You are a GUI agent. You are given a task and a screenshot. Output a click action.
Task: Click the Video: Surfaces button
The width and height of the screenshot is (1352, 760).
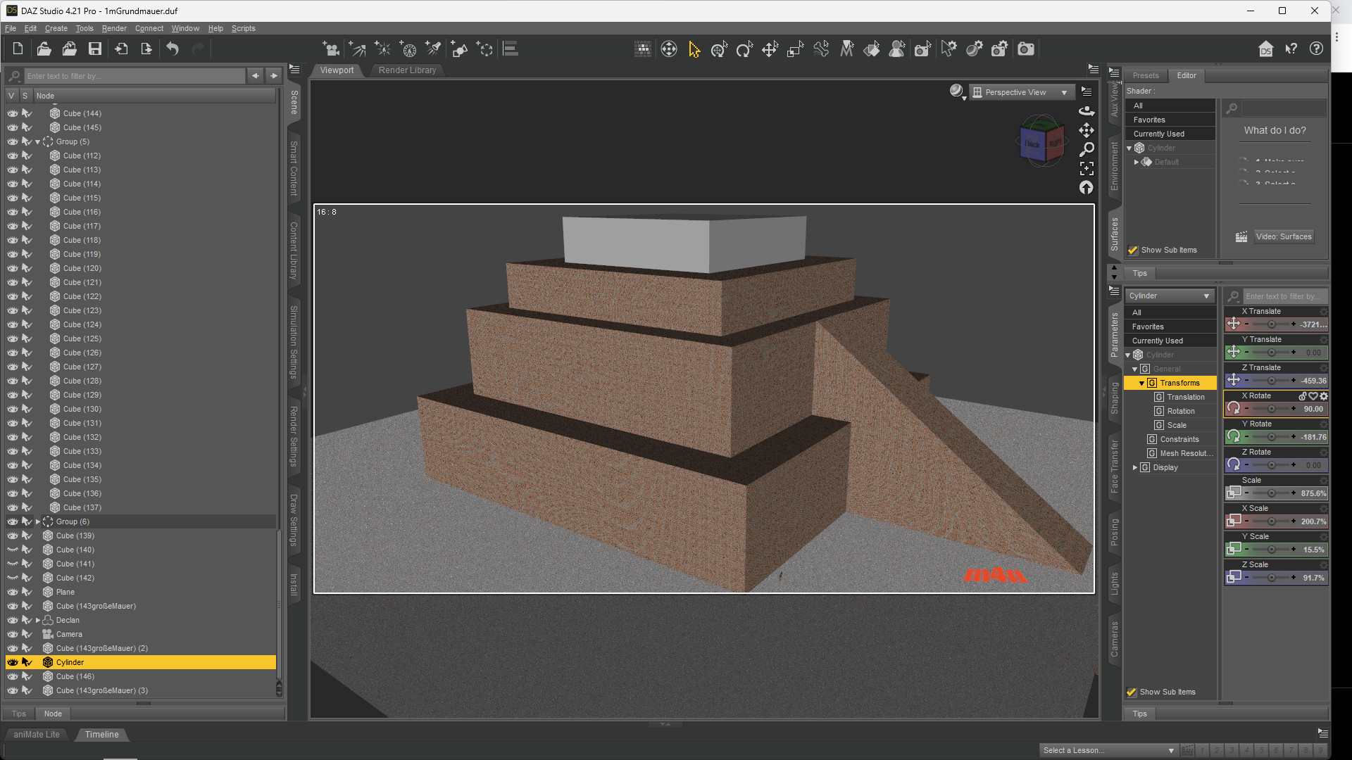pyautogui.click(x=1283, y=236)
